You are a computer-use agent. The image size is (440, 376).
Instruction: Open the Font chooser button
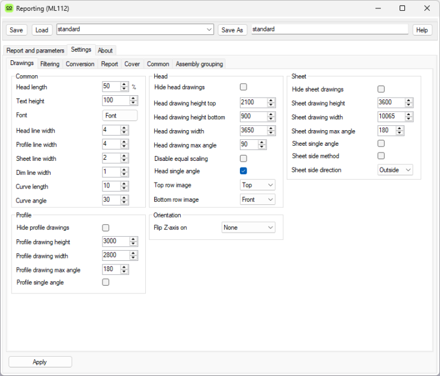120,116
